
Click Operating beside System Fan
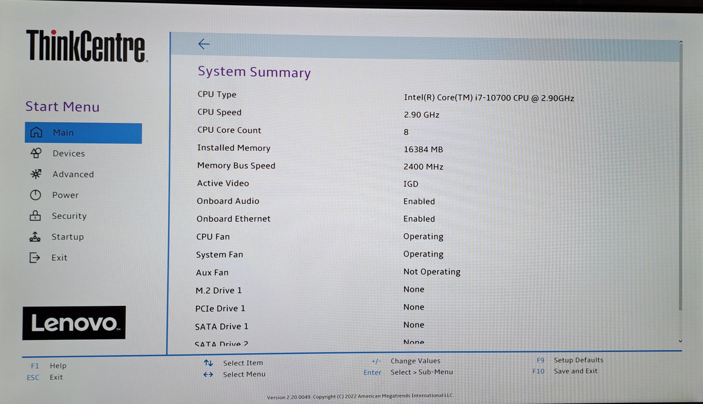[x=423, y=254]
